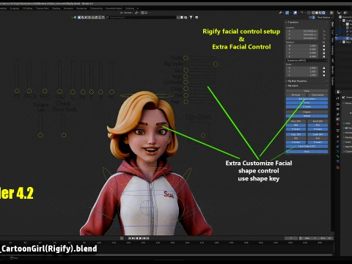Image resolution: width=352 pixels, height=264 pixels.
Task: Switch viewport to material preview shading
Action: pyautogui.click(x=320, y=12)
